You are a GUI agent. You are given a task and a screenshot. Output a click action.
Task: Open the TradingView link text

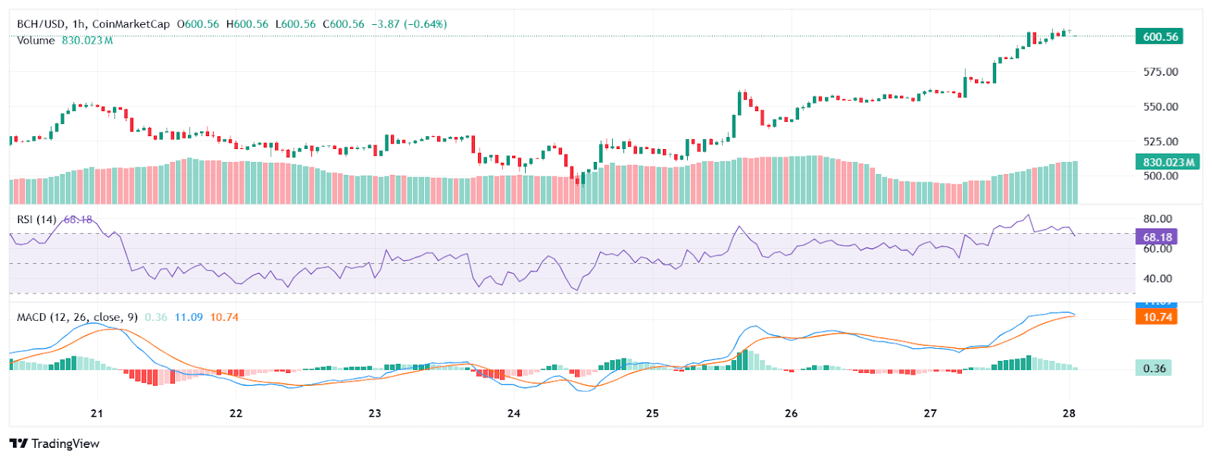(x=65, y=443)
